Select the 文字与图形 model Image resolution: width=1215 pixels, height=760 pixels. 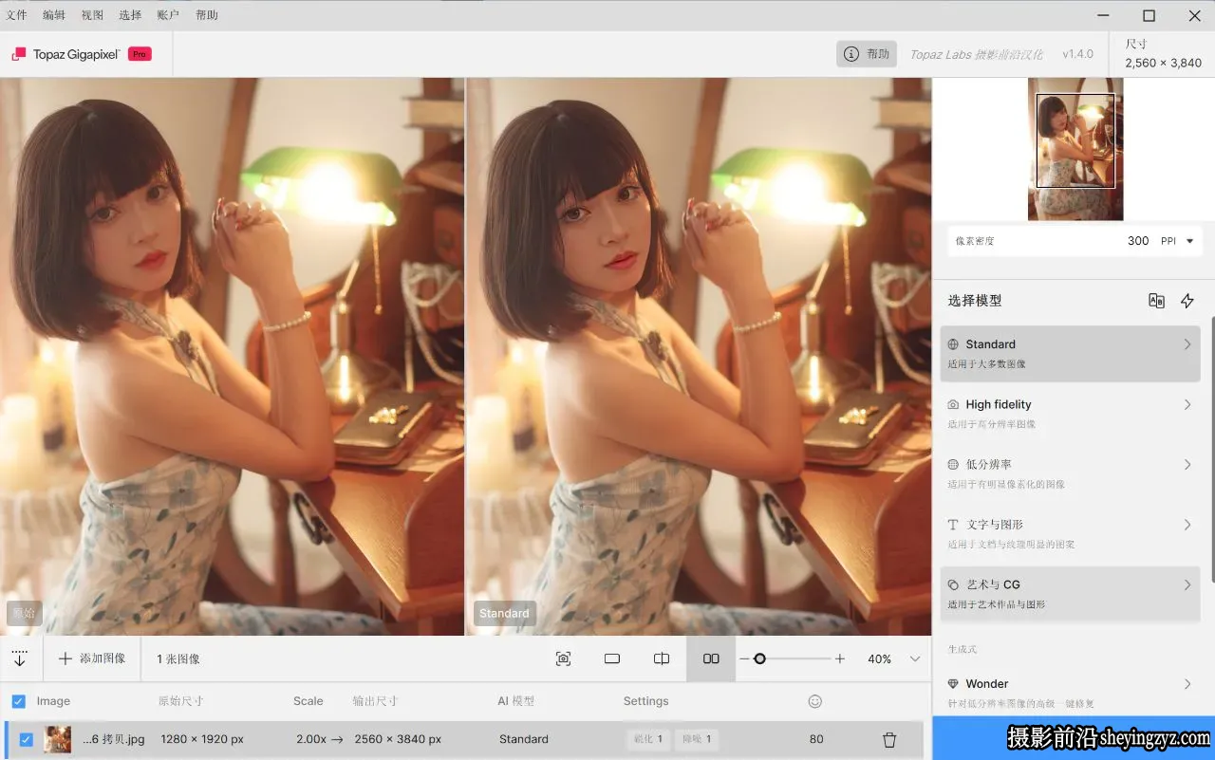pos(1070,533)
